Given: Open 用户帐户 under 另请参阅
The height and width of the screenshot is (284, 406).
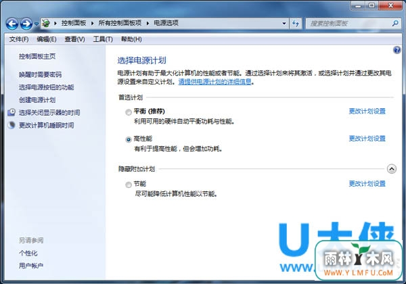Looking at the screenshot, I should coord(31,266).
